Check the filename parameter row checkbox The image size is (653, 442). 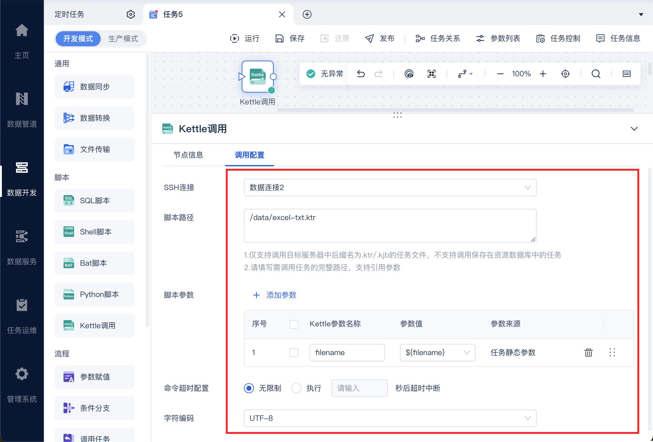click(x=294, y=353)
